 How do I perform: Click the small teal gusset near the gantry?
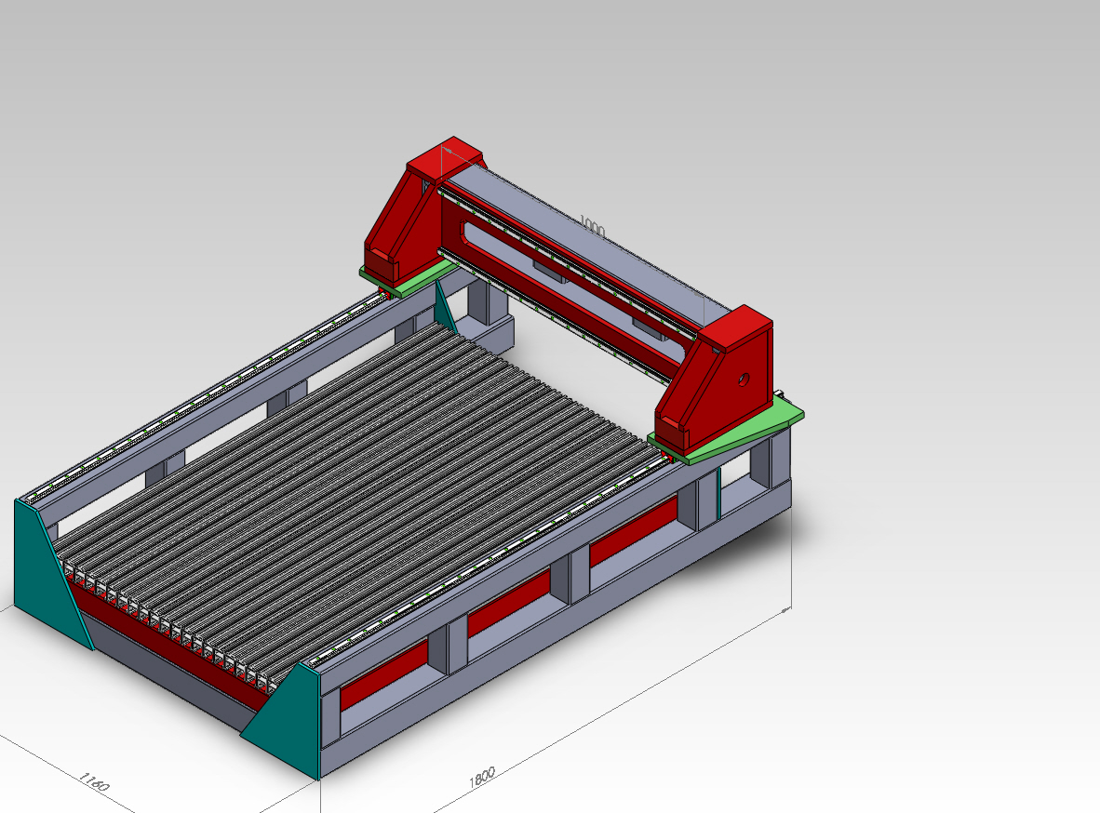click(443, 307)
